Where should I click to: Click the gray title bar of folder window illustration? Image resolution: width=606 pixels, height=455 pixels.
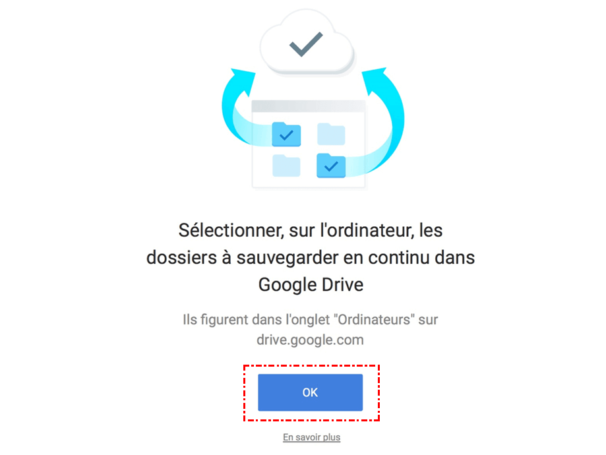tap(309, 106)
